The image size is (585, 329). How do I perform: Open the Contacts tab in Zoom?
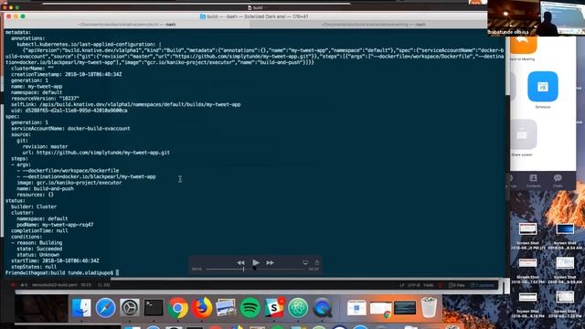click(533, 181)
